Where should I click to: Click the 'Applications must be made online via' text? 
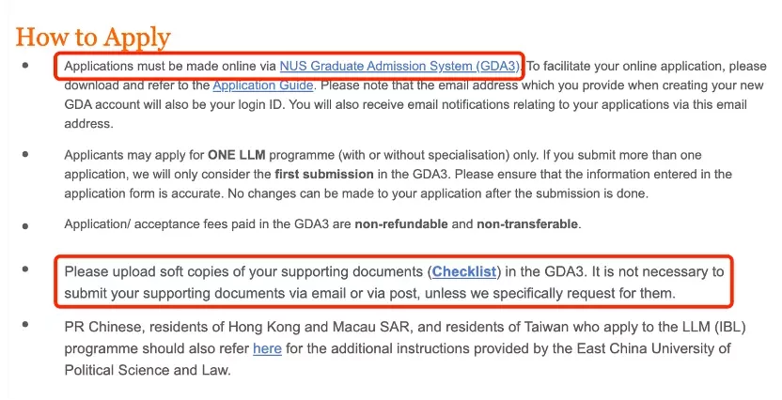(x=170, y=67)
